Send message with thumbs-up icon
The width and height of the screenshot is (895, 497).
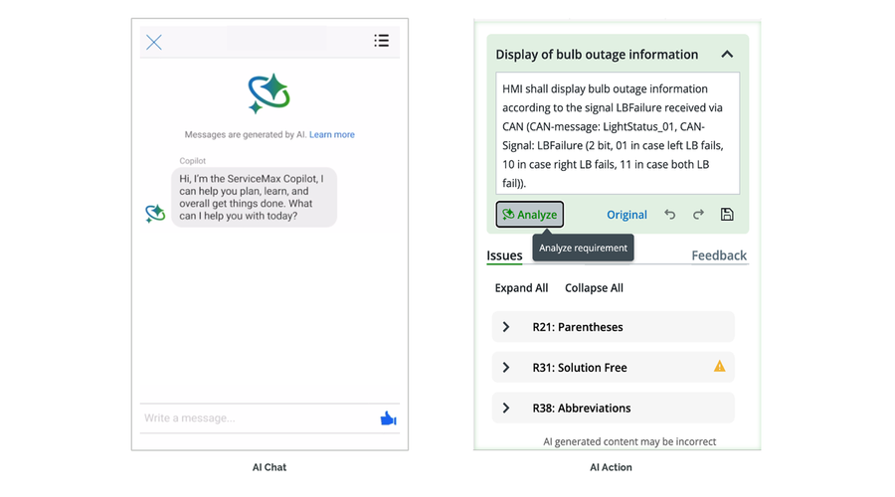(388, 418)
